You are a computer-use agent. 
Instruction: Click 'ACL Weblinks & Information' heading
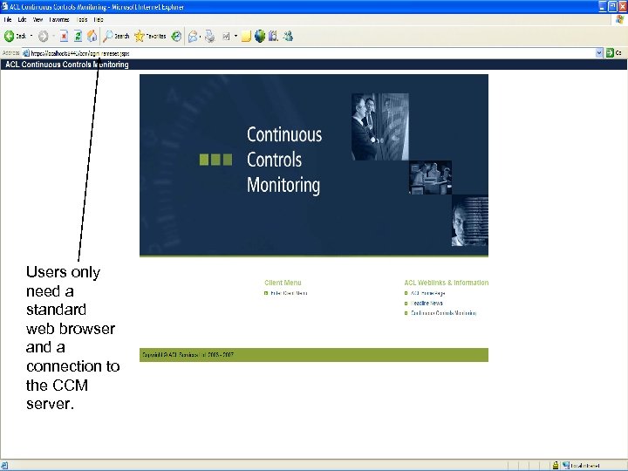pyautogui.click(x=447, y=283)
